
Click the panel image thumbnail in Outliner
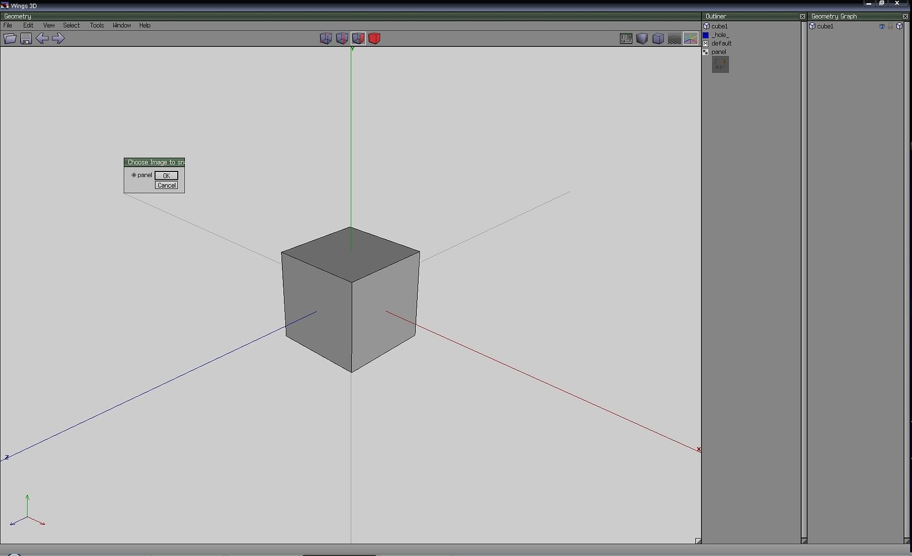tap(720, 64)
